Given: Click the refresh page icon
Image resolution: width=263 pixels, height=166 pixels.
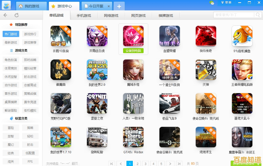Looking at the screenshot, I should coord(17,15).
